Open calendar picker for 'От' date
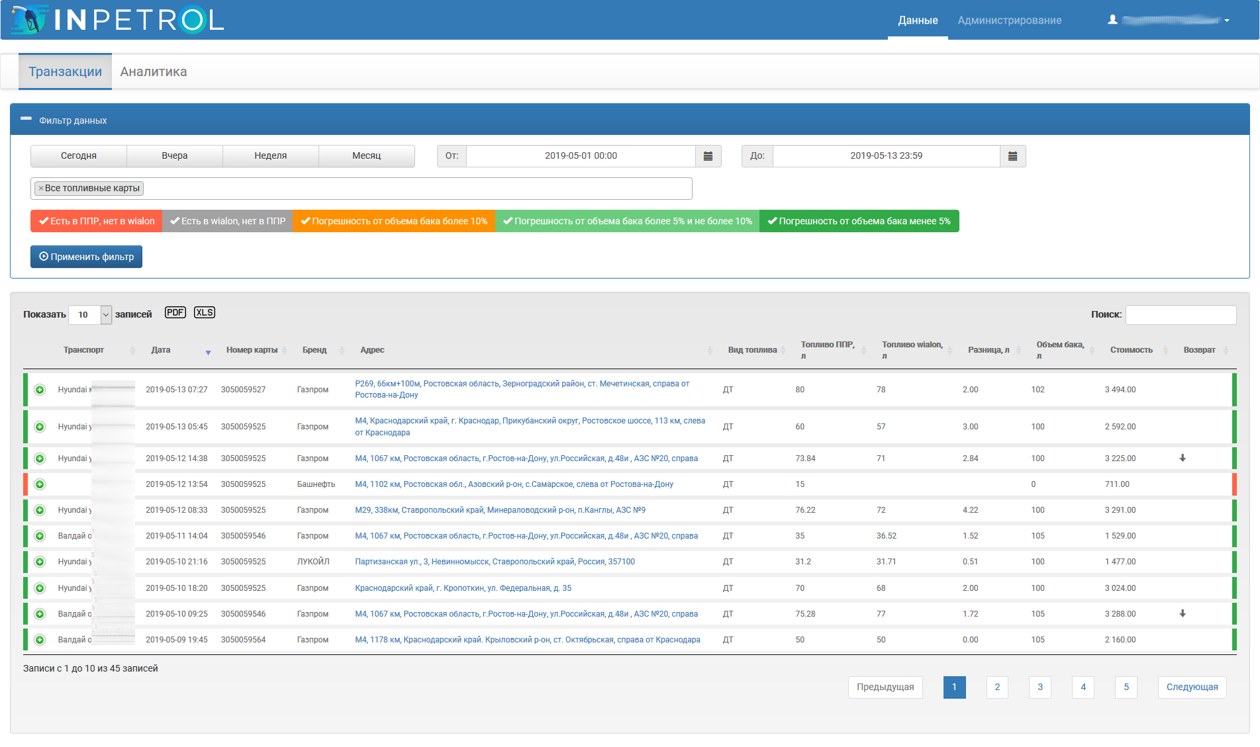Viewport: 1260px width, 747px height. pos(708,156)
